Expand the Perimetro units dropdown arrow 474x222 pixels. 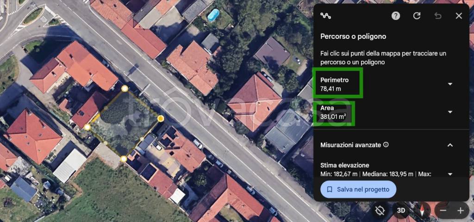click(x=450, y=84)
